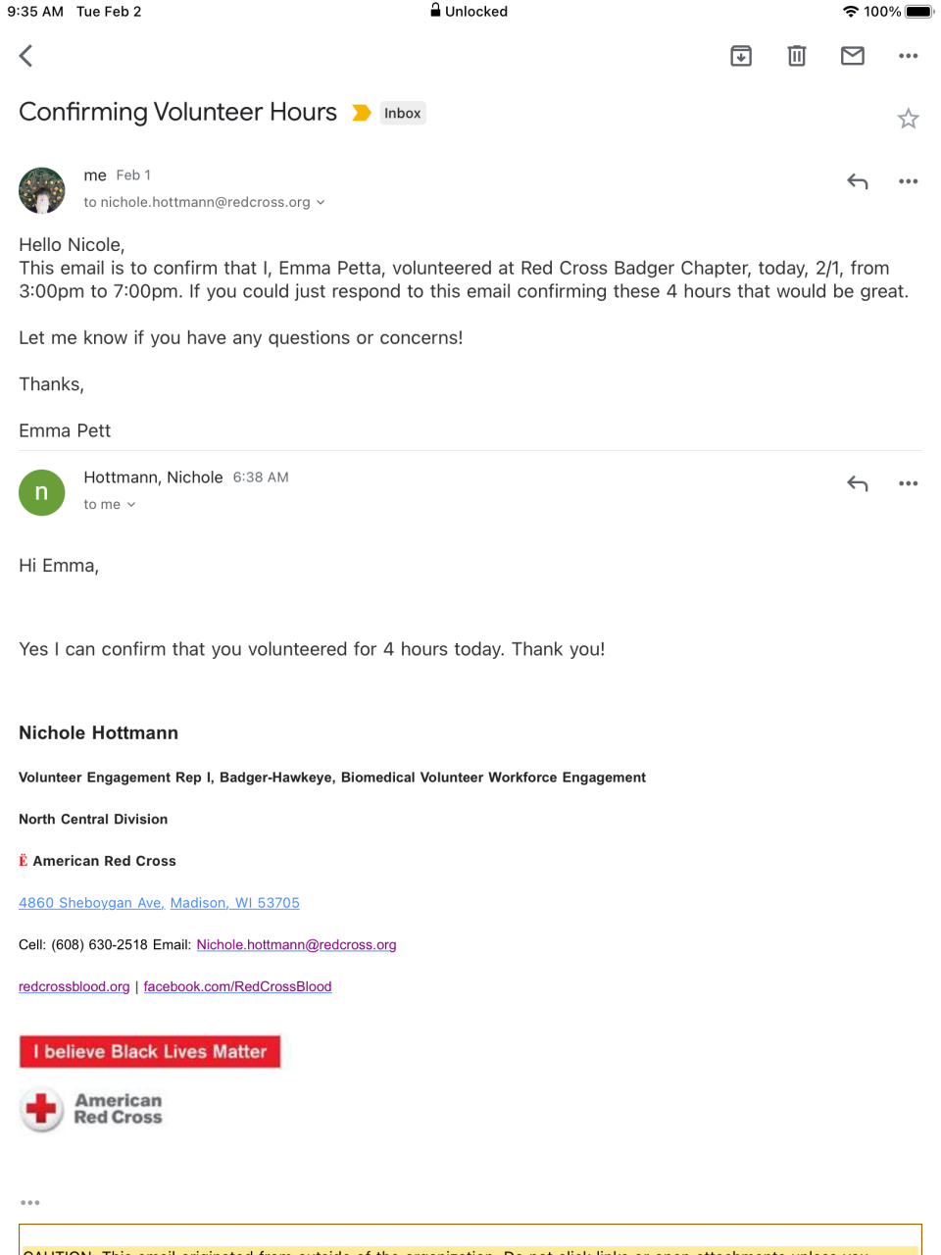The image size is (941, 1255).
Task: Tap the sender's profile avatar photo
Action: 42,190
